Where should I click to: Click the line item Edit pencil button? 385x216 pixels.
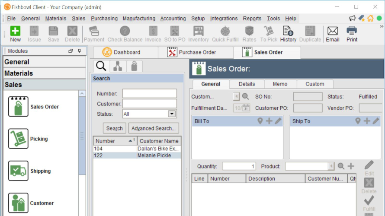[x=369, y=168]
